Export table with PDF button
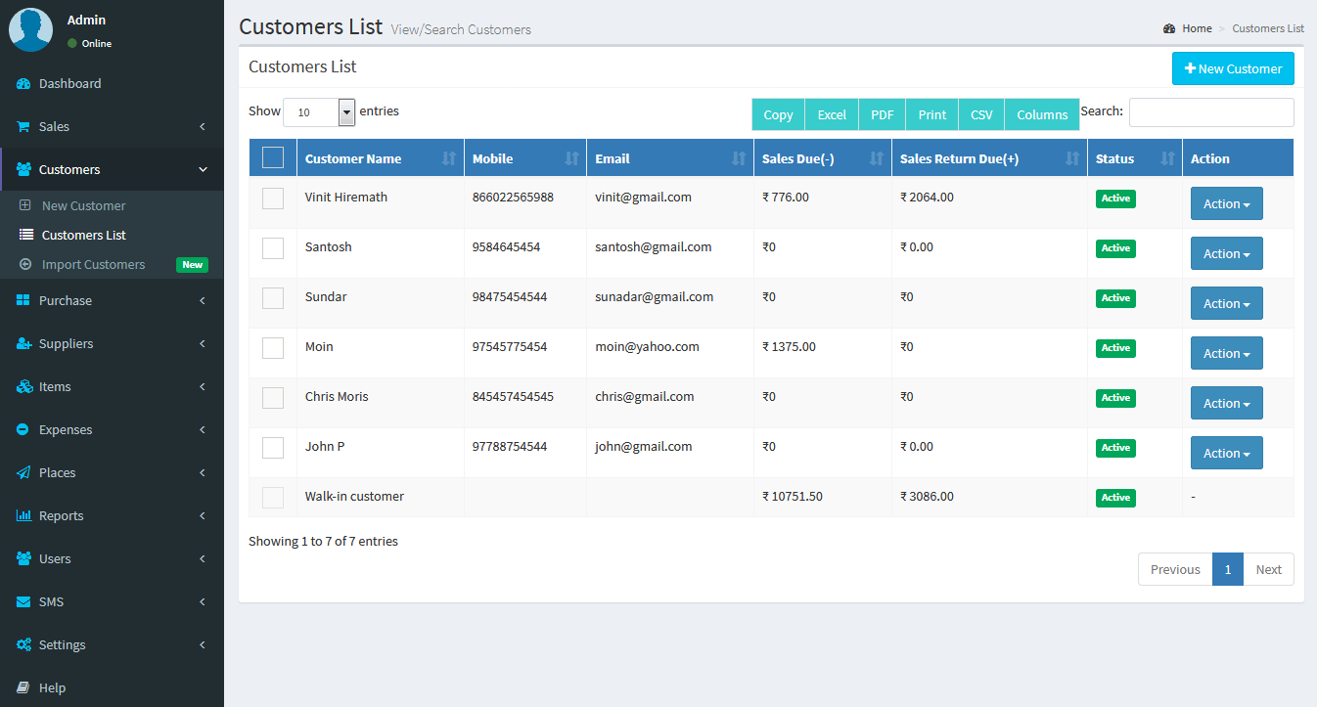The height and width of the screenshot is (707, 1317). tap(883, 114)
